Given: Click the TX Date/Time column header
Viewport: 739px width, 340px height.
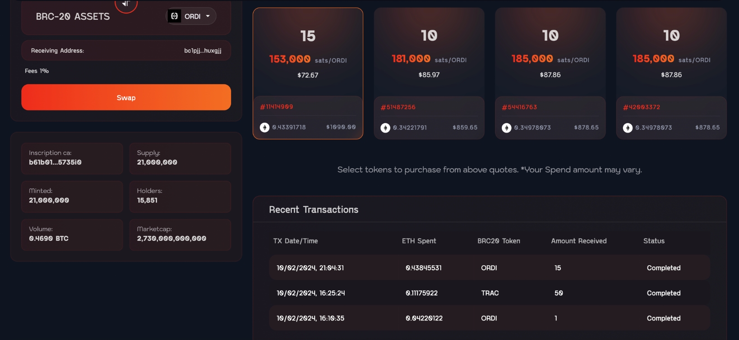Looking at the screenshot, I should pyautogui.click(x=296, y=241).
